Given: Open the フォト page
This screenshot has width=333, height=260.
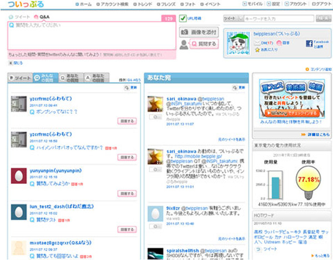Looking at the screenshot, I should pos(188,4).
